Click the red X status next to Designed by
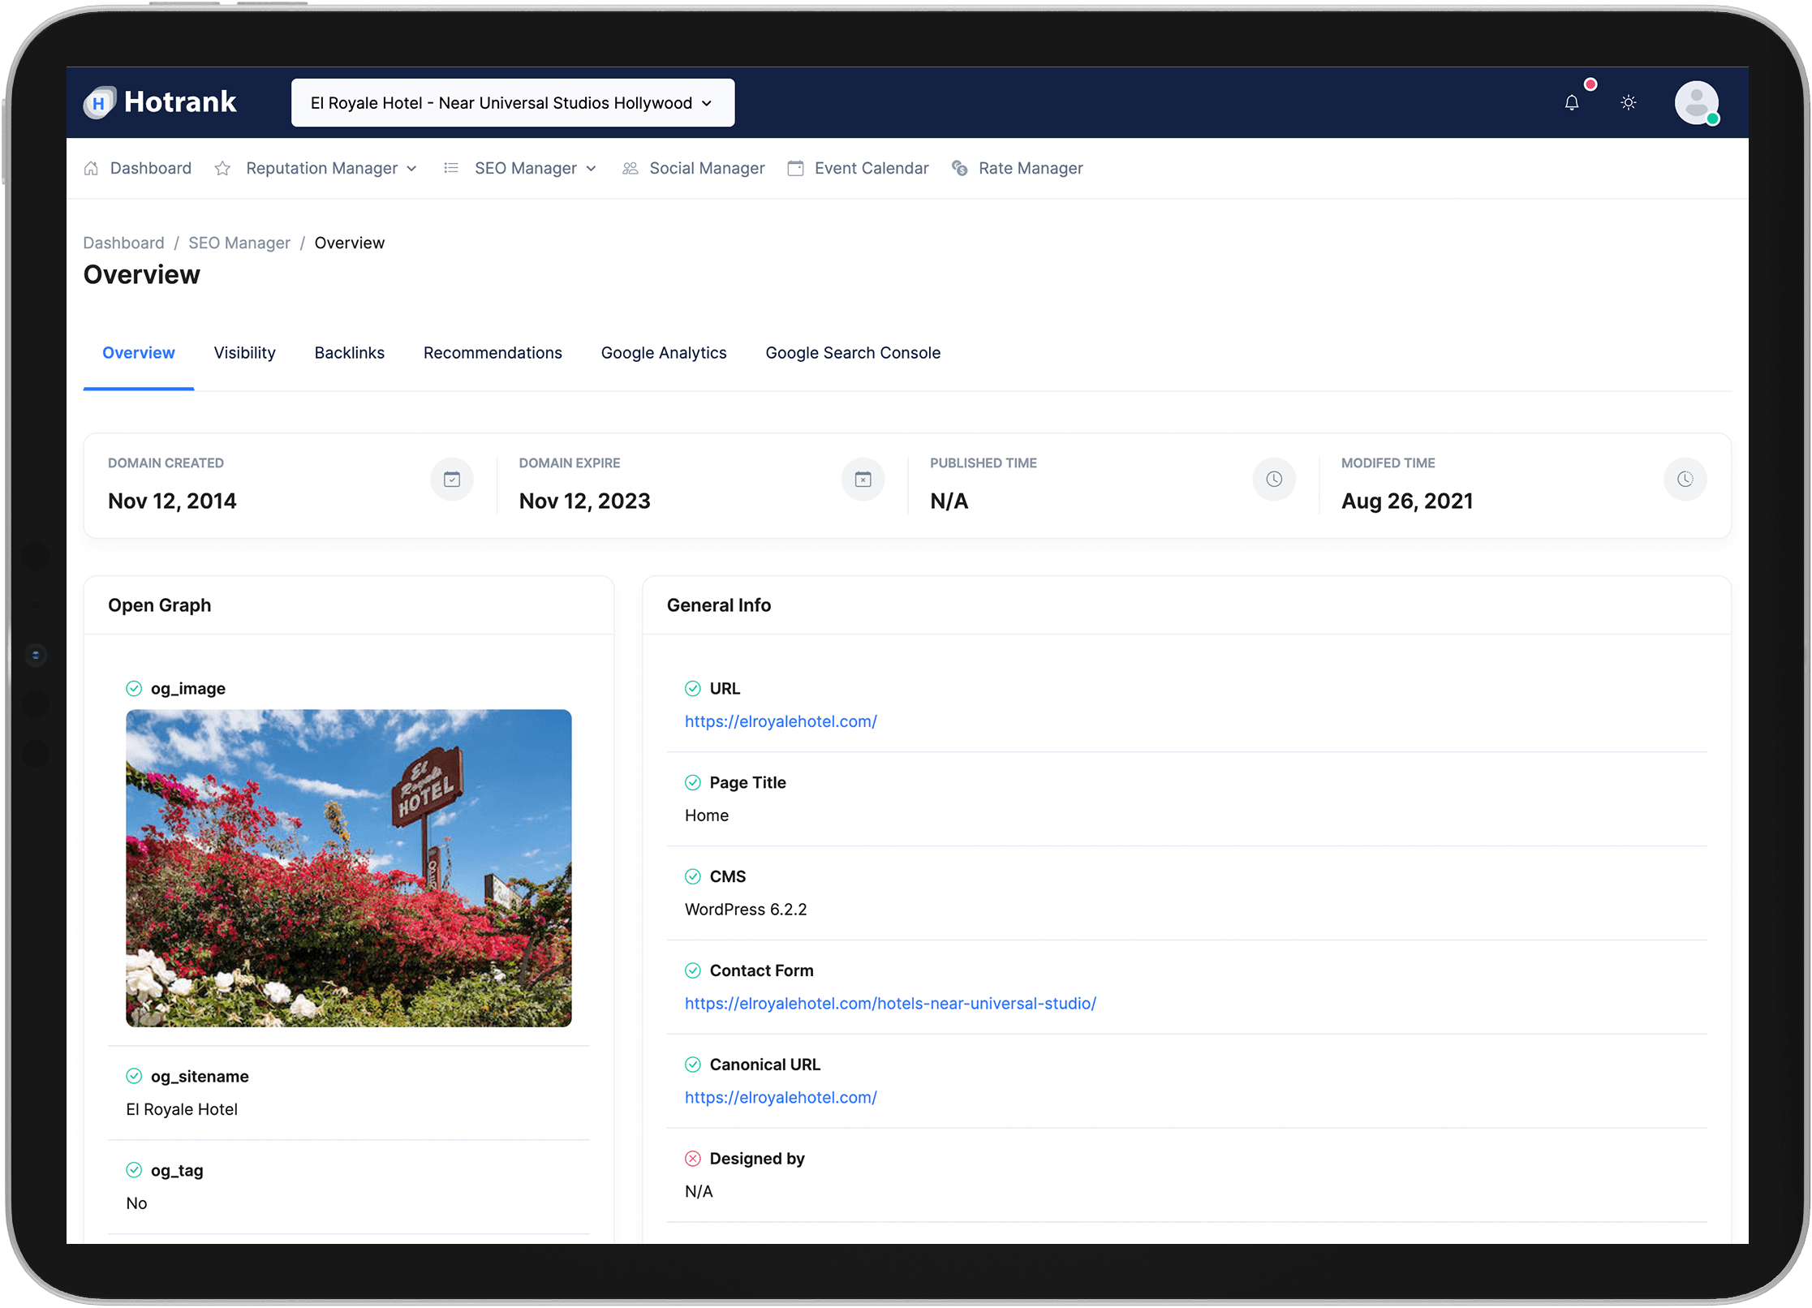The width and height of the screenshot is (1812, 1308). click(692, 1159)
